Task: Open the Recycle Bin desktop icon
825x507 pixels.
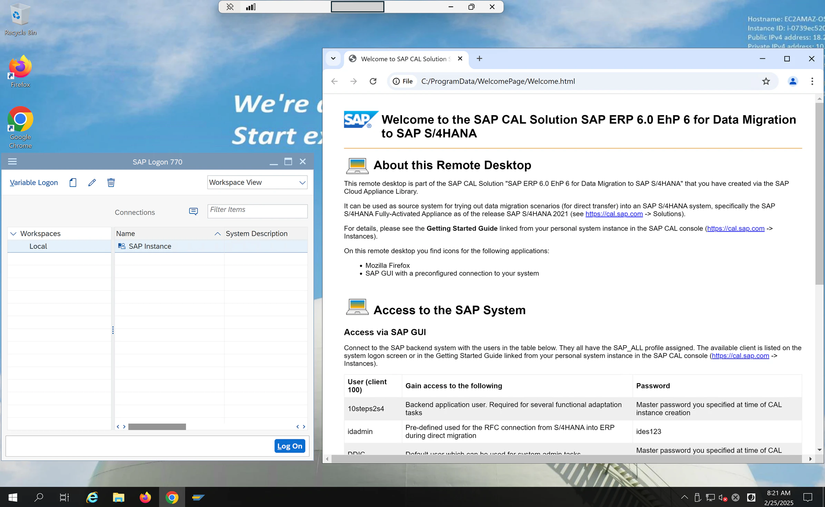Action: (x=20, y=19)
